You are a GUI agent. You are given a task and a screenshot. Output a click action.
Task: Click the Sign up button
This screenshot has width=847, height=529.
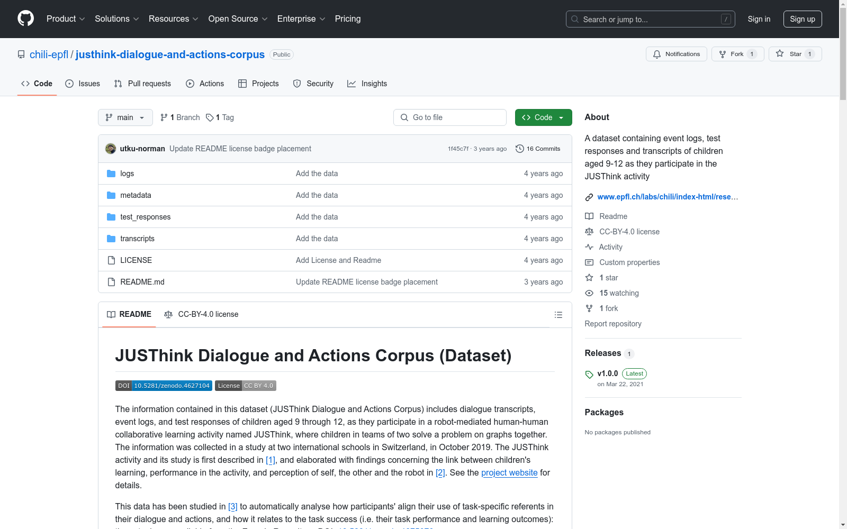tap(803, 19)
